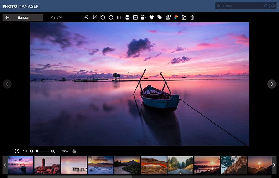Select the orange sun over hills thumbnail
This screenshot has height=178, width=279.
(x=260, y=165)
